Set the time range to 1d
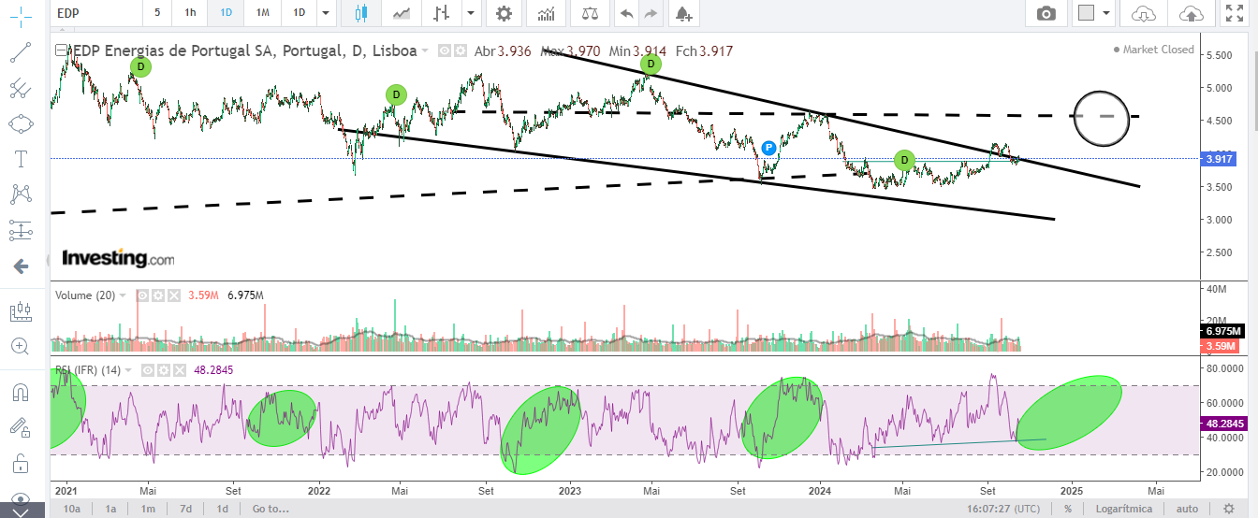Viewport: 1258px width, 518px height. [223, 510]
